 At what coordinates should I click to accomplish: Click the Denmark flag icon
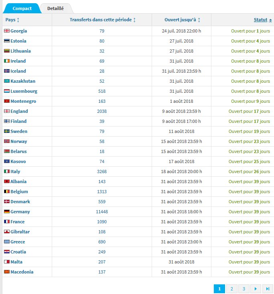tap(7, 202)
